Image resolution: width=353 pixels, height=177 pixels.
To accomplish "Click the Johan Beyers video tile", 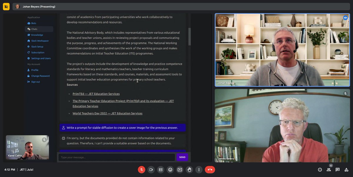I will 282,50.
